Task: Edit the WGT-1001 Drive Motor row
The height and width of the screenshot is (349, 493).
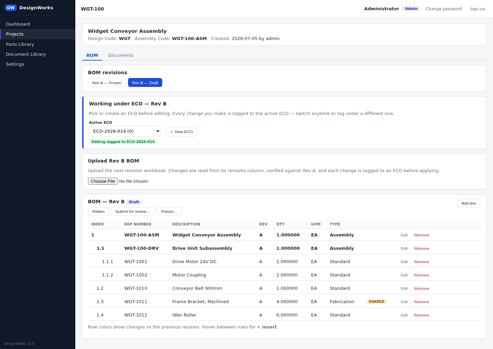Action: click(x=404, y=262)
